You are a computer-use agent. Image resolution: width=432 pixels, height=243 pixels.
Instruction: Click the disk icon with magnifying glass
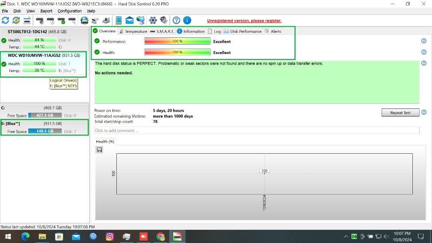[x=72, y=20]
